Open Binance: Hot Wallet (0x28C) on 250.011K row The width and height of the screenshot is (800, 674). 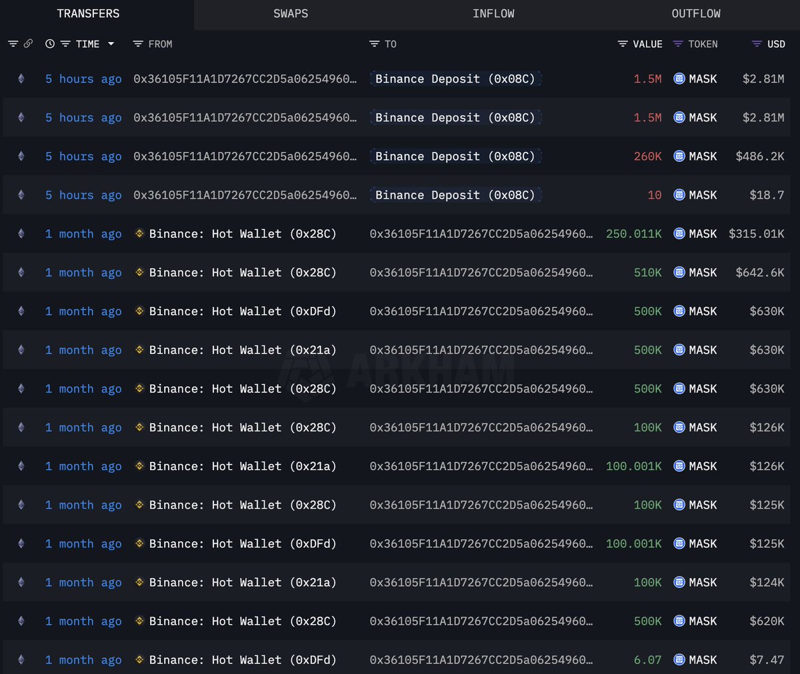[x=243, y=233]
